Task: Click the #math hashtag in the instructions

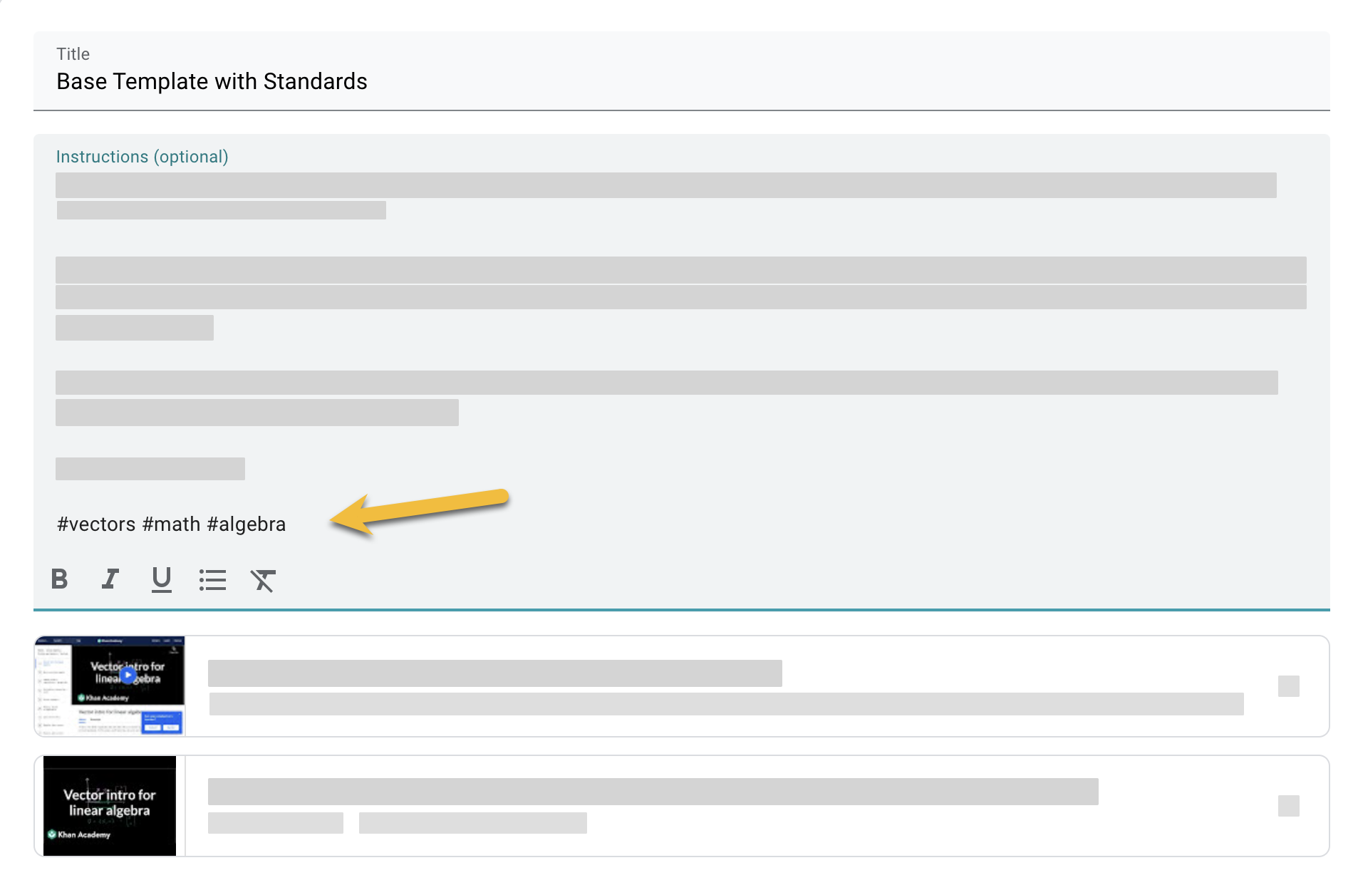Action: click(x=171, y=524)
